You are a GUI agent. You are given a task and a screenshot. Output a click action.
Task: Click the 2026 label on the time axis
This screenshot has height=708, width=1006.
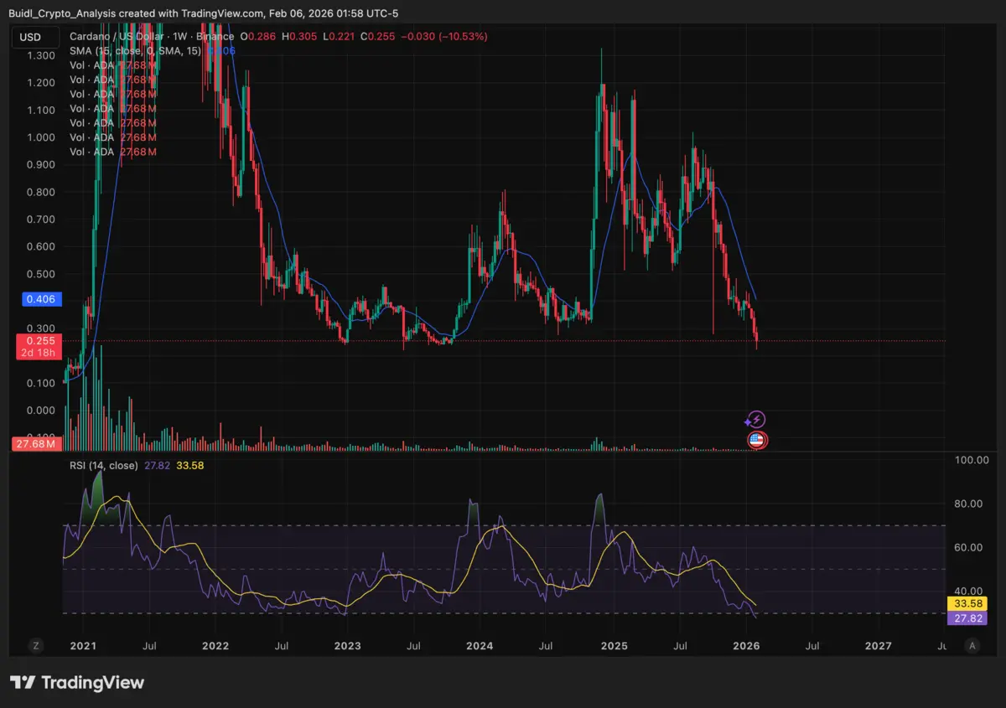[745, 646]
